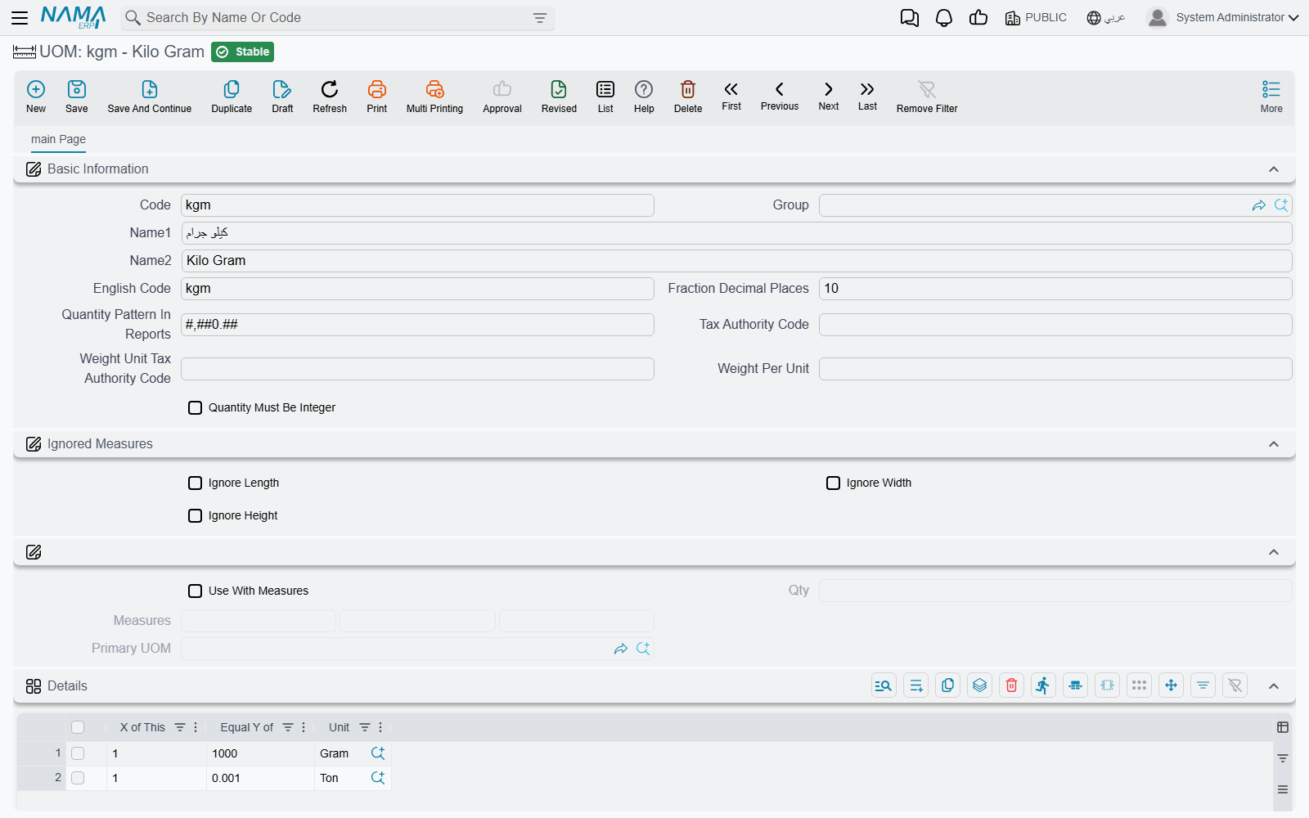Click the Approval toolbar icon

coord(502,96)
